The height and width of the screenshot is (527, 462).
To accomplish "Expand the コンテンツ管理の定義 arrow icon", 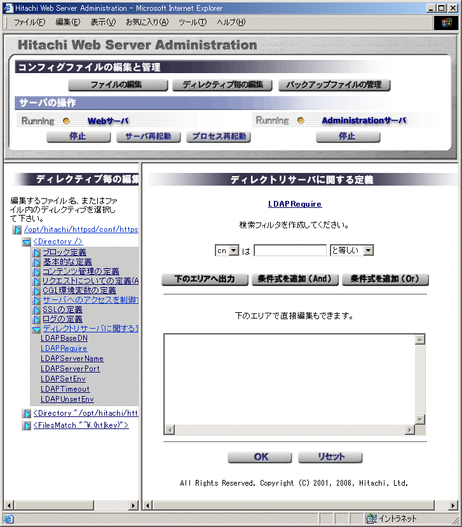I will click(36, 271).
